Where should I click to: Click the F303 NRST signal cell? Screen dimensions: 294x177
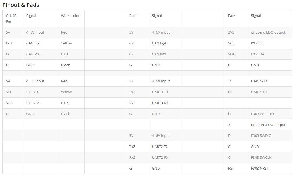269,168
